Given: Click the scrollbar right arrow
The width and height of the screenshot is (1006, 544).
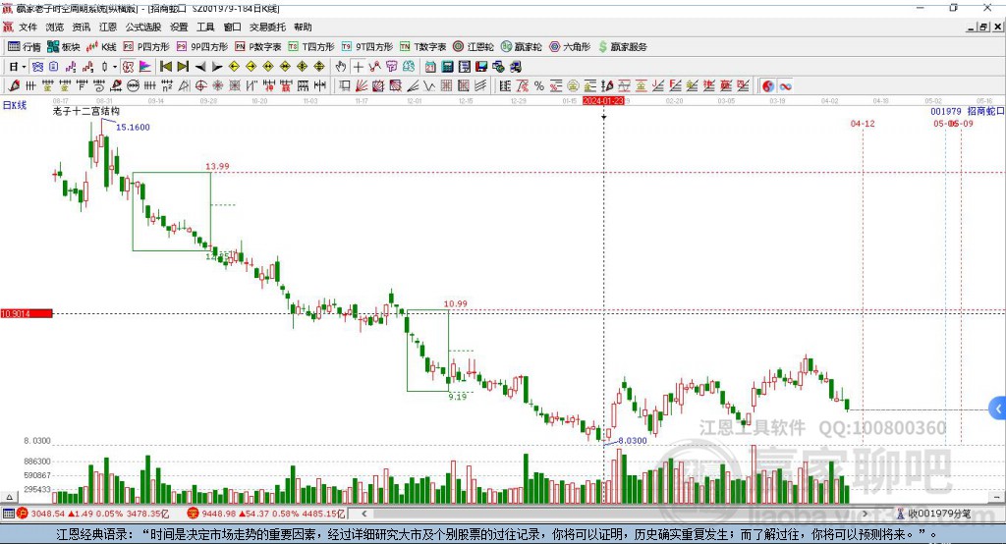Looking at the screenshot, I should (x=865, y=514).
